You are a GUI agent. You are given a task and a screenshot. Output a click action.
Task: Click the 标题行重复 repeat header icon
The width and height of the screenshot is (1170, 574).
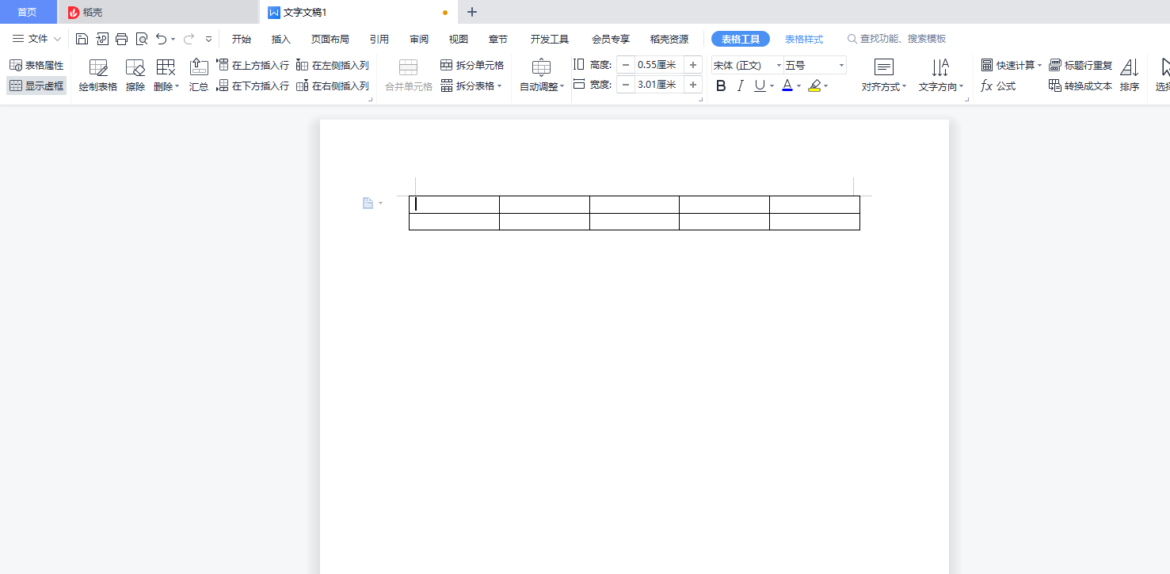[x=1080, y=65]
